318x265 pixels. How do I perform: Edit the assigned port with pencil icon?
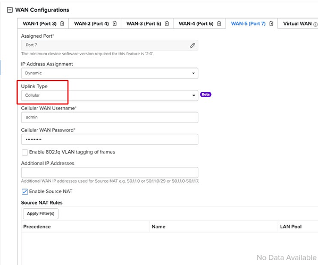[193, 46]
